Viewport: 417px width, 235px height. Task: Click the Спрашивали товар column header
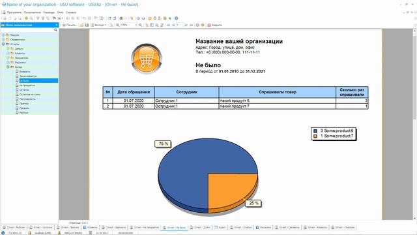pos(277,92)
